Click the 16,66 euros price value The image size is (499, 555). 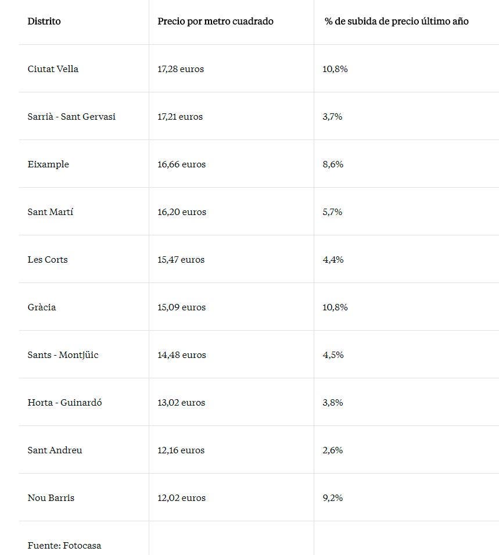click(x=182, y=164)
